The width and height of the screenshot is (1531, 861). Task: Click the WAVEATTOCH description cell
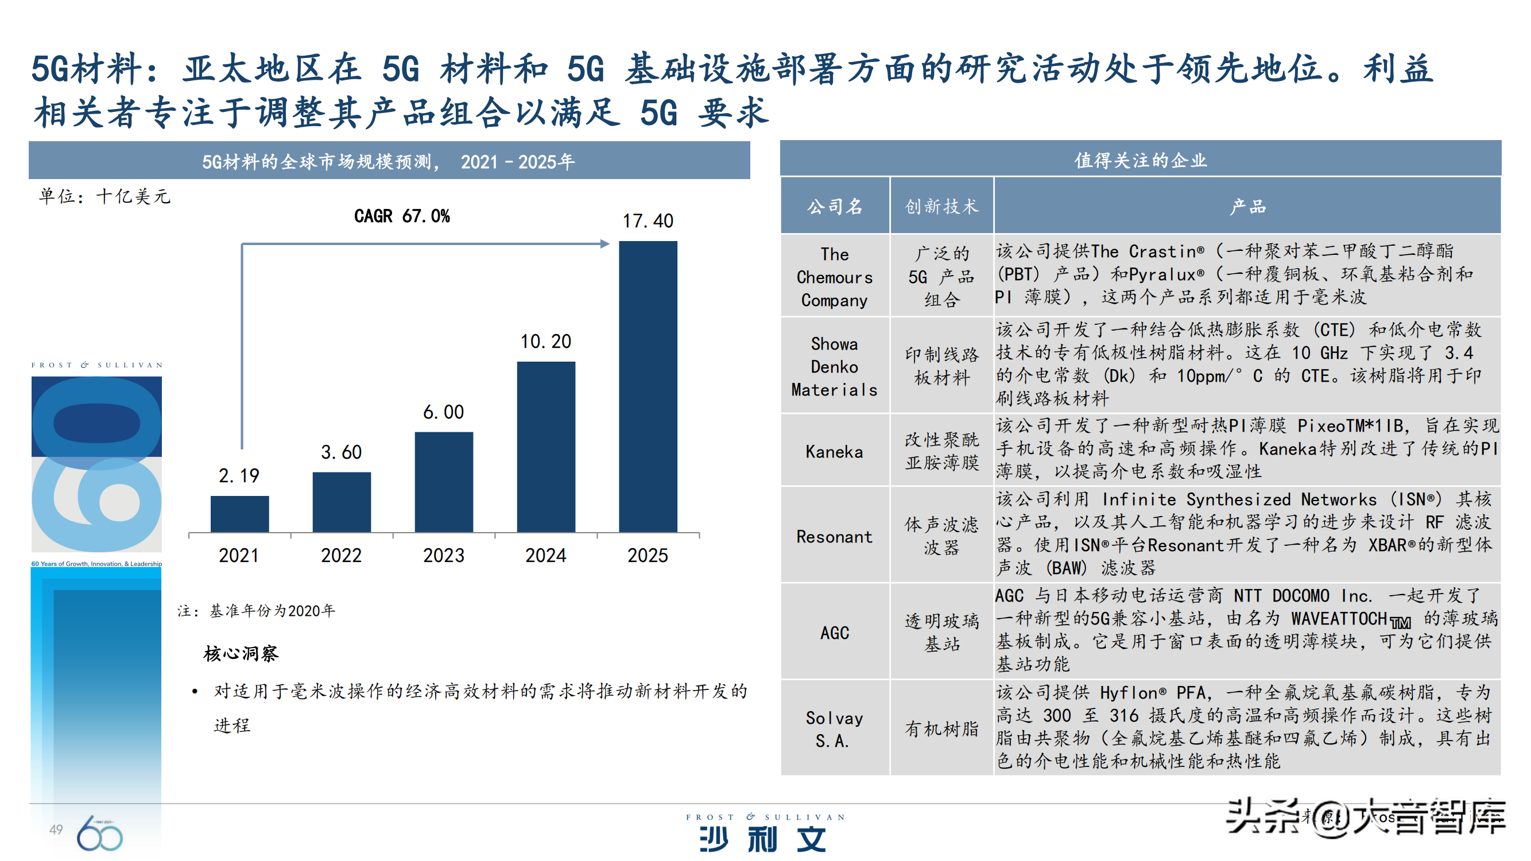click(1247, 632)
